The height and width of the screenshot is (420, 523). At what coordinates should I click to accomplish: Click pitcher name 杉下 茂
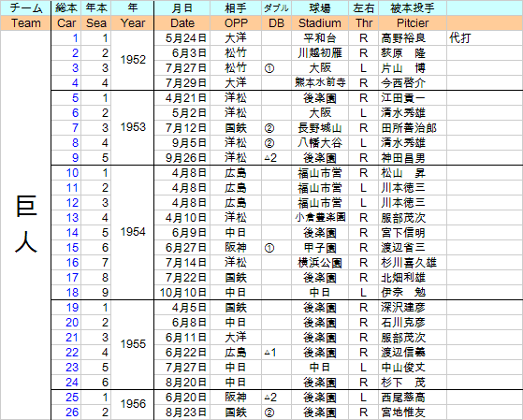pos(403,383)
